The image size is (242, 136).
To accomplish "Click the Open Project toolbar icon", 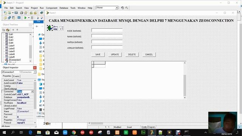I will 26,13.
